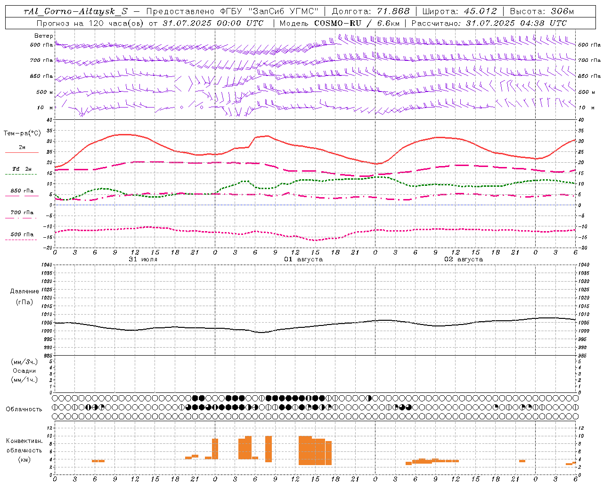603x483 pixels.
Task: Click the 01 августа date label
Action: [x=303, y=259]
